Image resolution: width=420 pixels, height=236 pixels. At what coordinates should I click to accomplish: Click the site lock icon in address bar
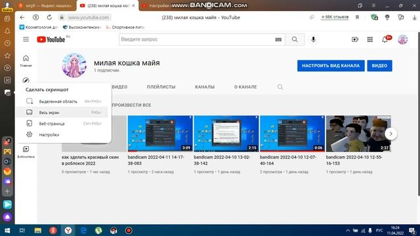[62, 18]
